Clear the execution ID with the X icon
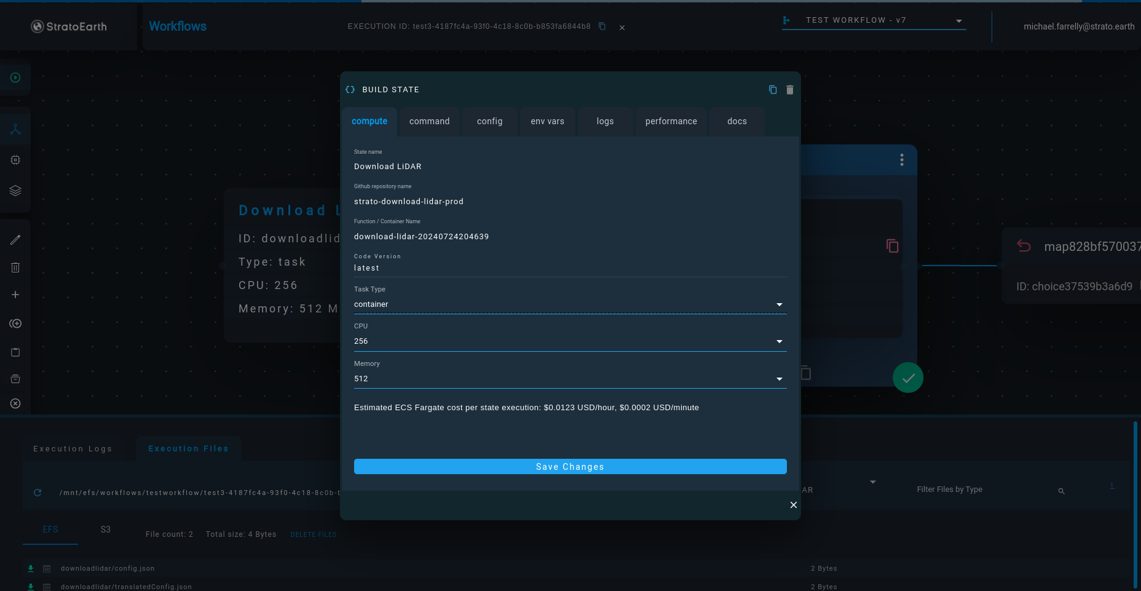The width and height of the screenshot is (1141, 591). 622,28
